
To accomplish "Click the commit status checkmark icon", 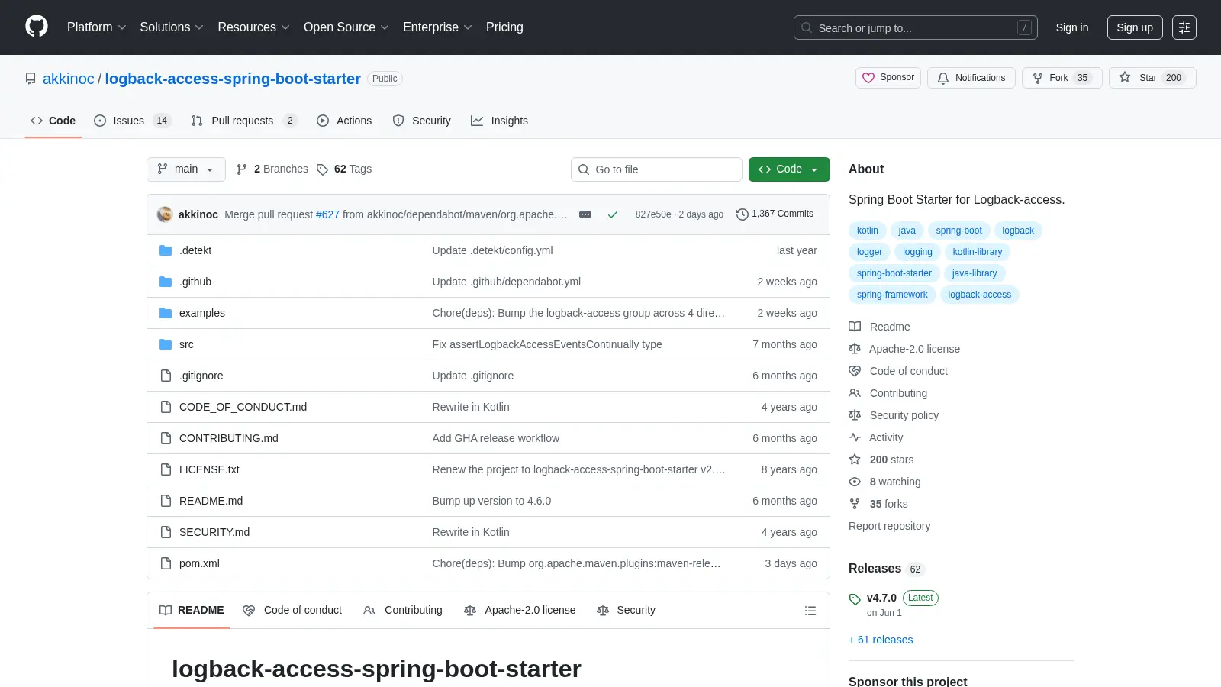I will 612,214.
